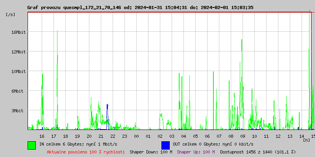315x157 pixels.
Task: Click the '00' midnight hour axis label
Action: (136, 136)
